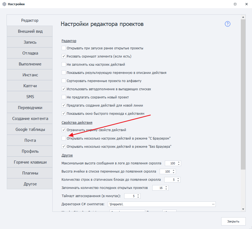The image size is (252, 229).
Task: Click the 'Редактор' underlined section heading
Action: 69,41
